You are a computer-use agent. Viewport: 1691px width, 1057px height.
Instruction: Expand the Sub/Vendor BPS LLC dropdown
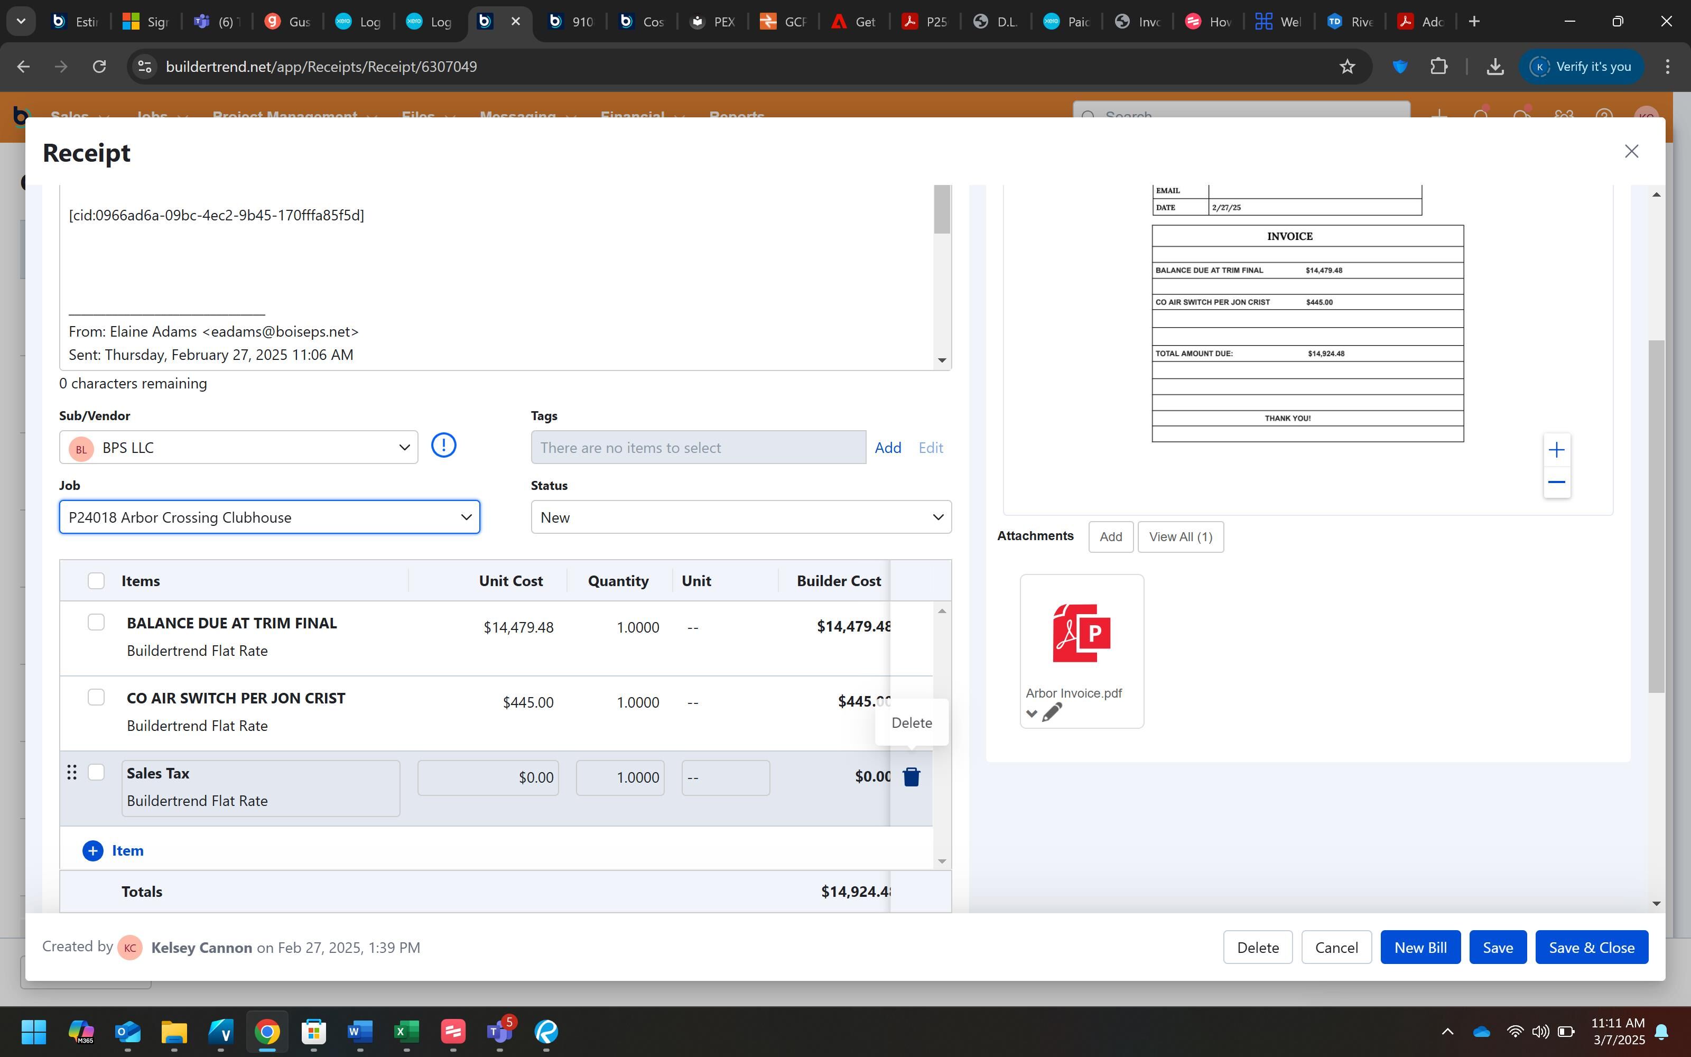click(x=403, y=448)
